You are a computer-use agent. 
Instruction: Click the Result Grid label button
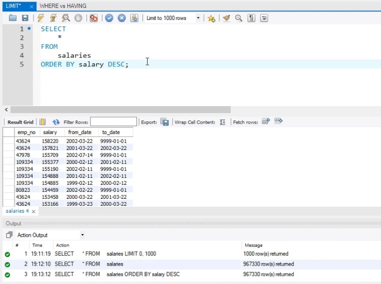click(20, 122)
